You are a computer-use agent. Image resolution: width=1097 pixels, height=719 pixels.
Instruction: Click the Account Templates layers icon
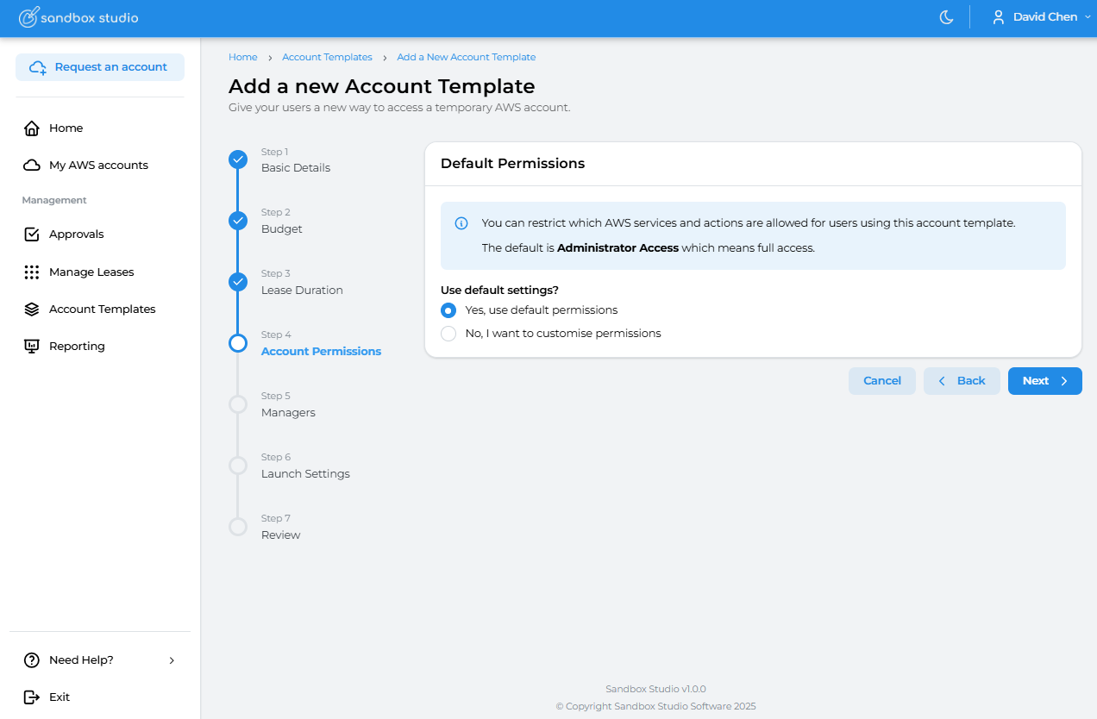tap(32, 309)
